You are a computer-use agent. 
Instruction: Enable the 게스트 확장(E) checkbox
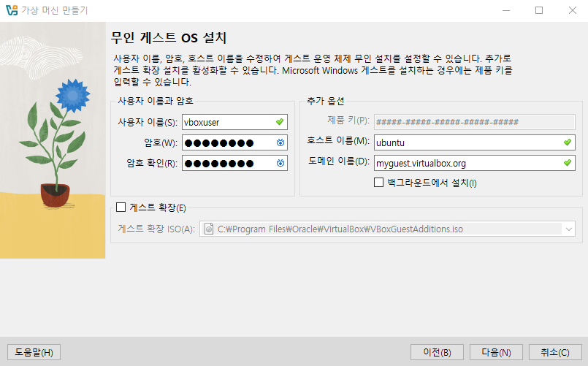click(x=121, y=207)
